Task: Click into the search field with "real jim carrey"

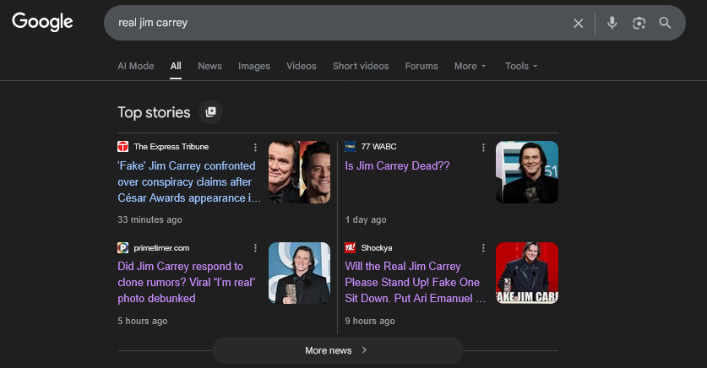Action: [338, 23]
